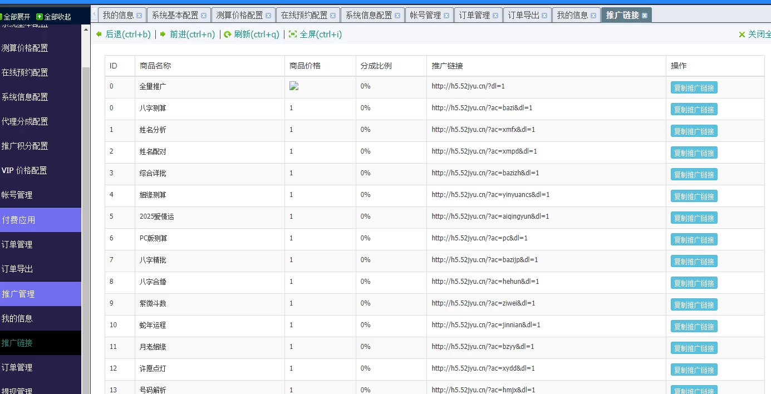Toggle the 推广管理 sidebar section header
The height and width of the screenshot is (394, 771).
[41, 294]
